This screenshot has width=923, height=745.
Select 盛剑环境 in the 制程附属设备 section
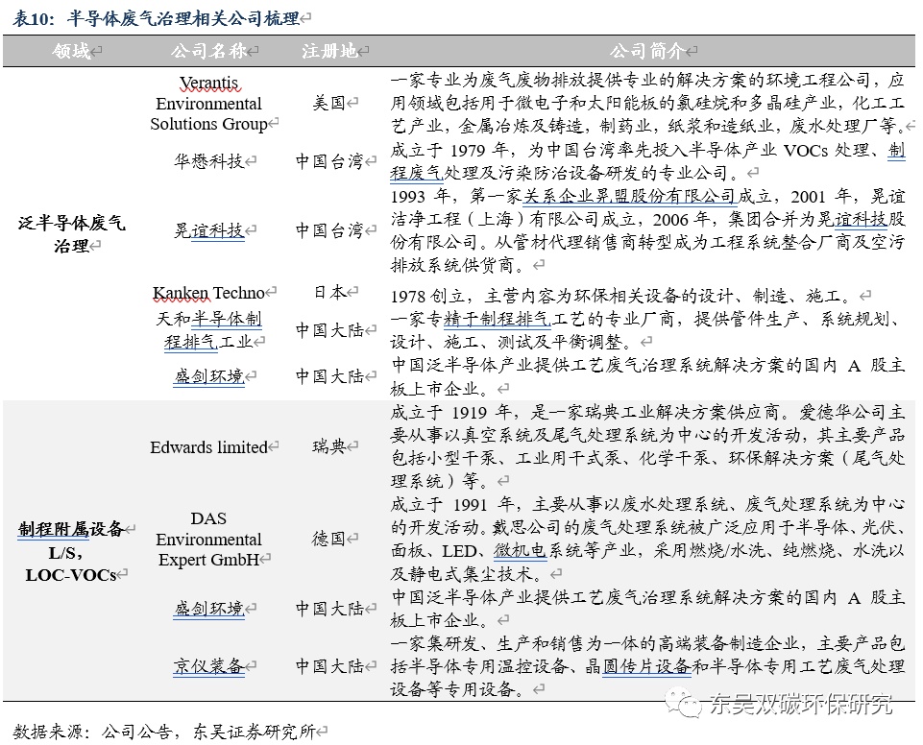(x=209, y=608)
